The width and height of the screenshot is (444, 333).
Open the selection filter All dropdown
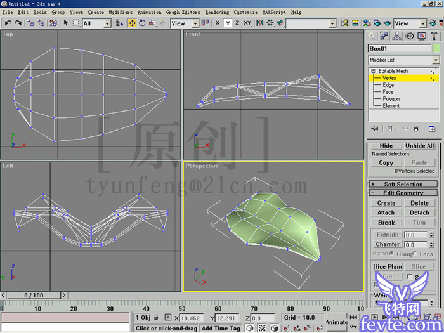pyautogui.click(x=107, y=23)
